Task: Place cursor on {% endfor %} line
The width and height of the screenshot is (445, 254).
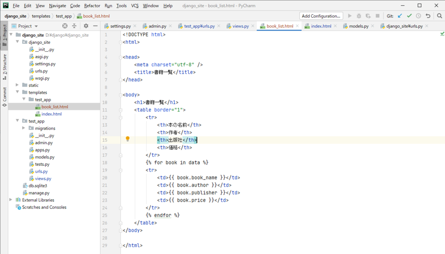Action: (x=163, y=215)
